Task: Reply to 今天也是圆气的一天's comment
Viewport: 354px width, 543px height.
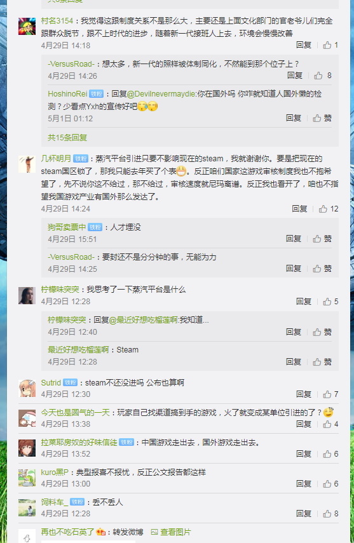Action: click(303, 424)
